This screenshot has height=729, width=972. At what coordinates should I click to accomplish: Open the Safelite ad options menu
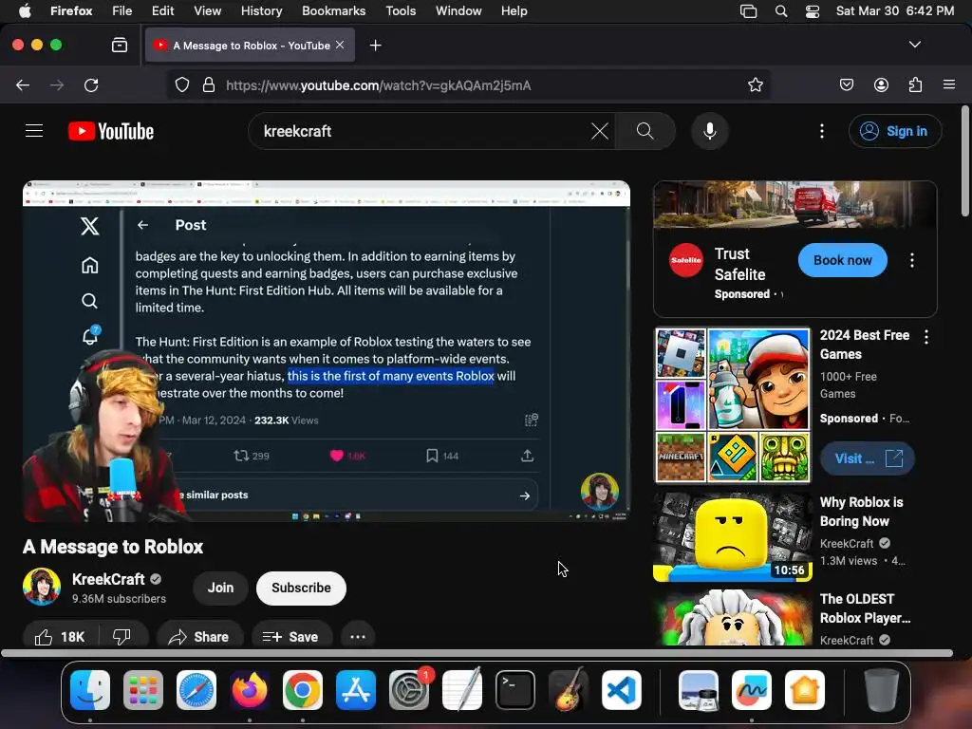point(912,260)
